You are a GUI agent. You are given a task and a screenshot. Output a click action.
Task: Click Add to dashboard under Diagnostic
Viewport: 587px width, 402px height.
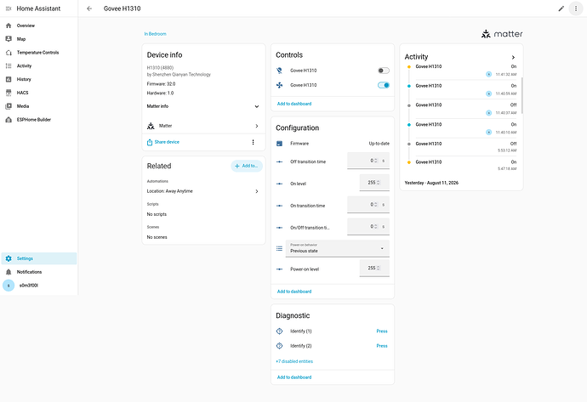pyautogui.click(x=294, y=377)
